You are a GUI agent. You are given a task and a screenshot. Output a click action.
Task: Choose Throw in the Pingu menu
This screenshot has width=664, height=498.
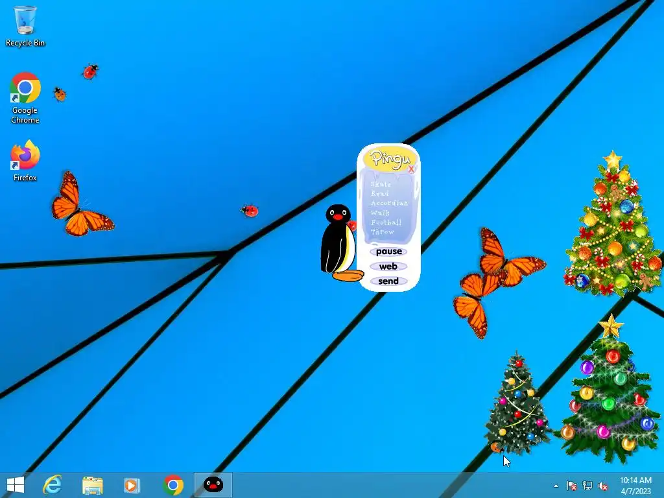point(383,231)
